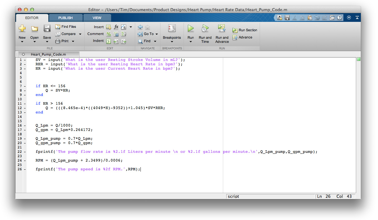Click the quick-access new shortcut icon
This screenshot has width=378, height=220.
pos(280,18)
